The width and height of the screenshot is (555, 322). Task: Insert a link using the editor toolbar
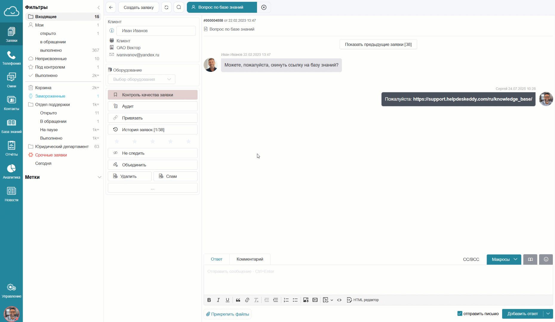point(247,300)
